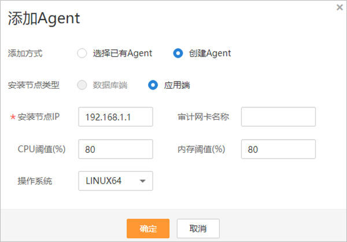Click the 审计网卡名称 label text

point(203,117)
